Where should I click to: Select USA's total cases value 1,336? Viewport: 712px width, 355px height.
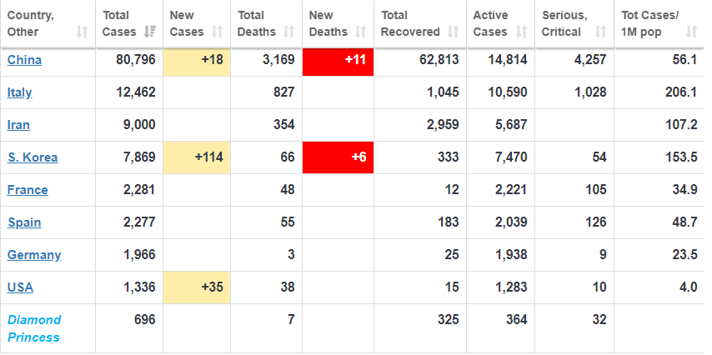coord(139,287)
